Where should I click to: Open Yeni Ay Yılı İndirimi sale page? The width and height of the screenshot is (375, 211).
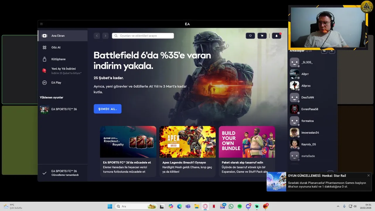[63, 71]
